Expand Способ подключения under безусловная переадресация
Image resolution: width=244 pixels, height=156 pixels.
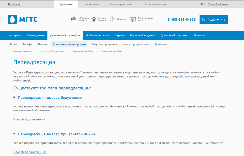tap(30, 119)
